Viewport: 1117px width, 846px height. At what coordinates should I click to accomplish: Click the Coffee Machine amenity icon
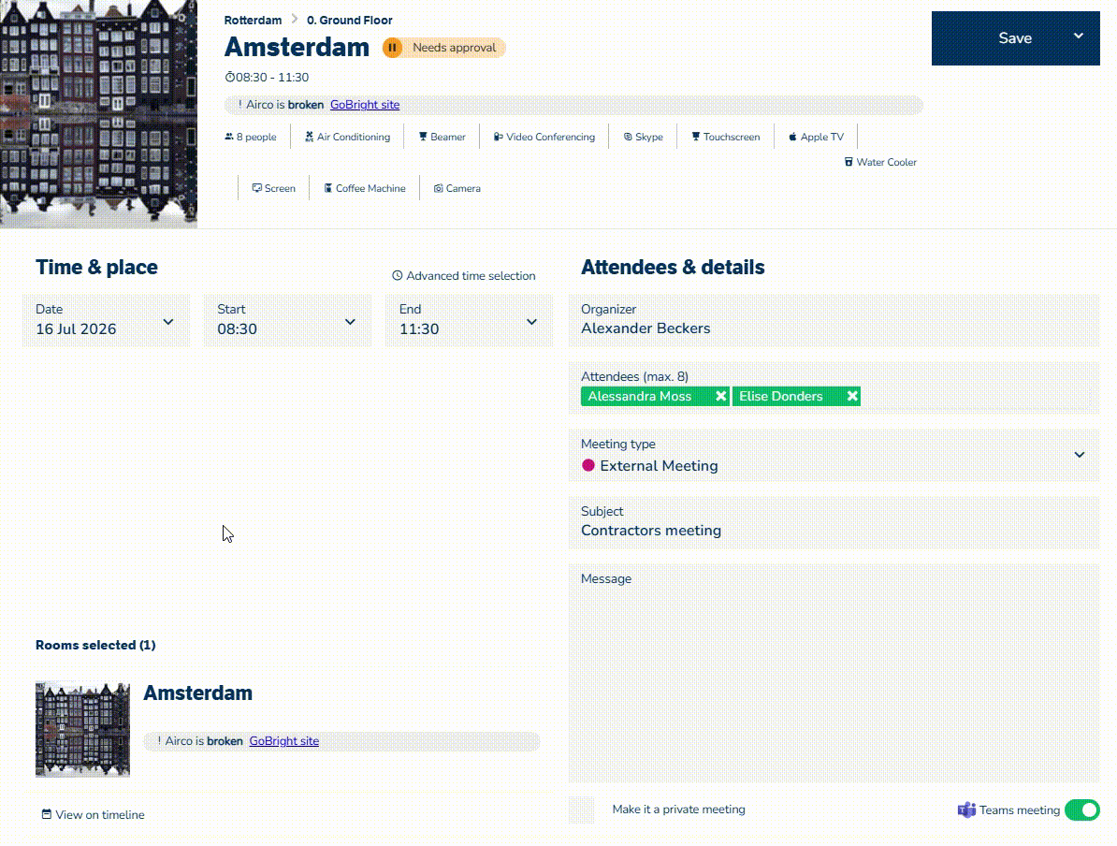coord(327,188)
